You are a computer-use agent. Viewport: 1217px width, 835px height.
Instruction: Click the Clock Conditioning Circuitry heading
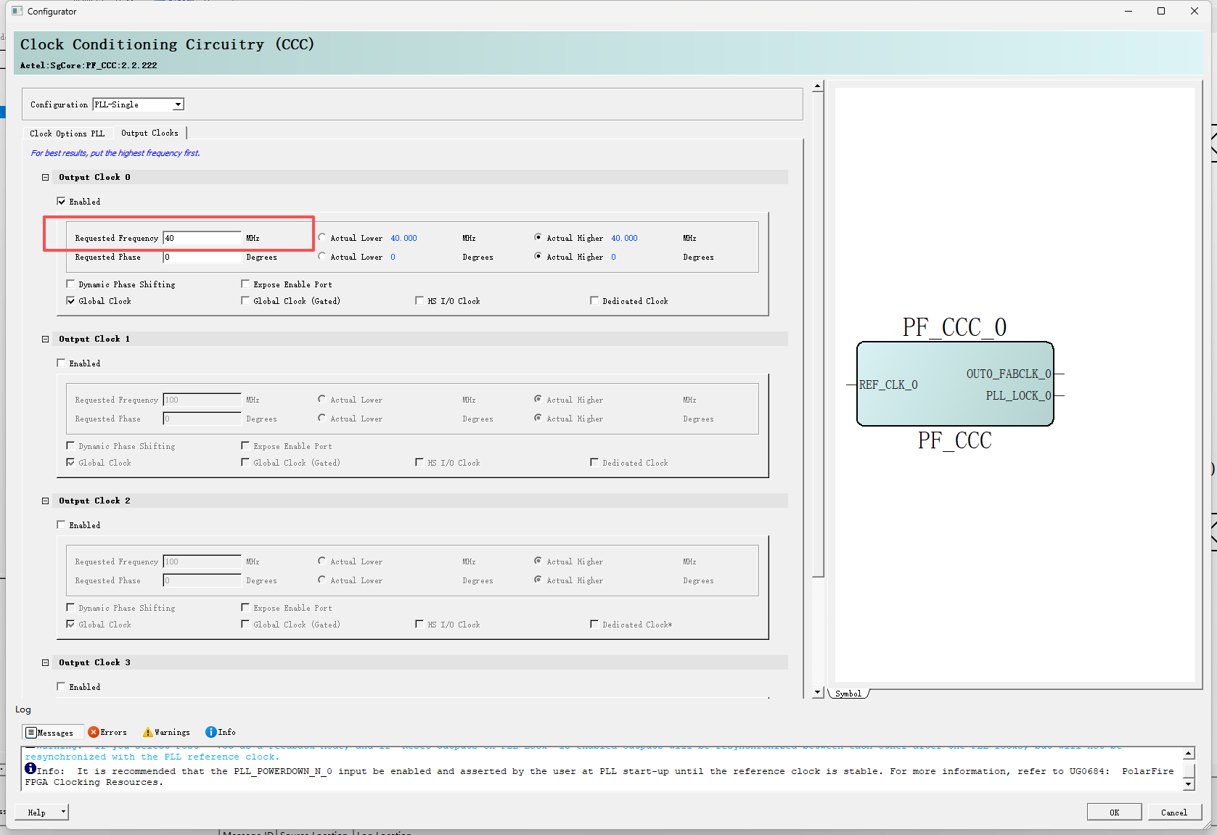(167, 44)
